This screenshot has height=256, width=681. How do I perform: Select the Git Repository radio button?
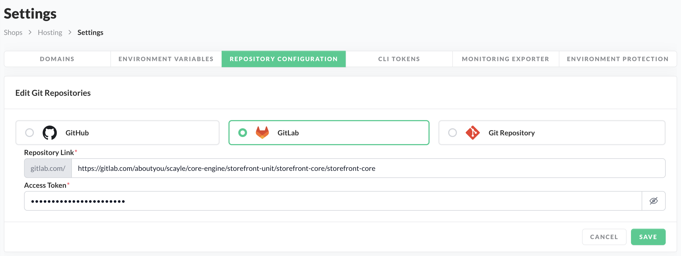453,133
